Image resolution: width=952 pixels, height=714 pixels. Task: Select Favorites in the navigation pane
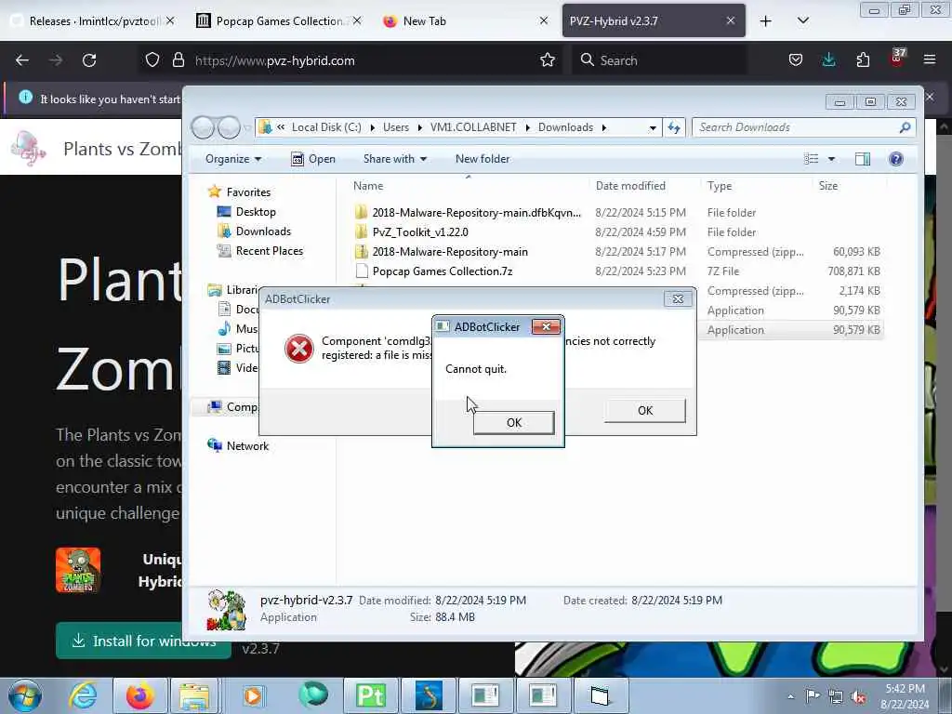point(248,192)
